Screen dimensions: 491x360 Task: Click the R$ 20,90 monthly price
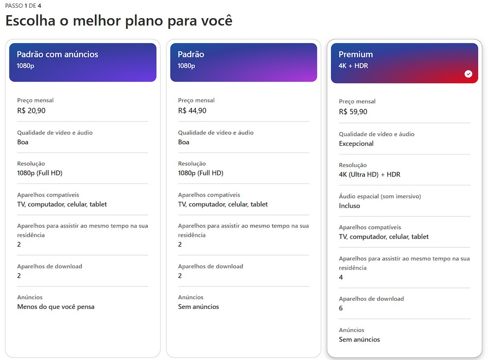pos(31,111)
